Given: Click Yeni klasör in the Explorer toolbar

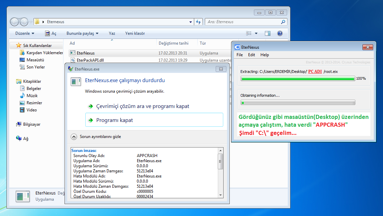Looking at the screenshot, I should coord(135,33).
